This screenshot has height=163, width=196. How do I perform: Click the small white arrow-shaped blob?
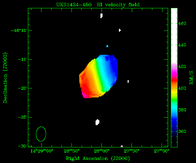coord(120,30)
